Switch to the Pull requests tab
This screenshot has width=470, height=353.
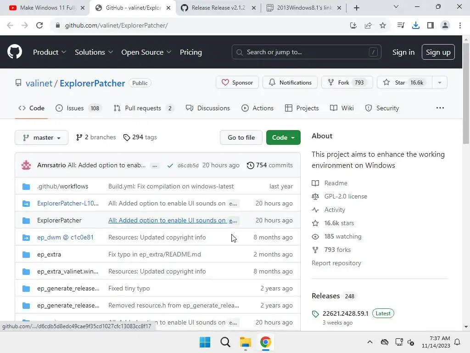[x=144, y=108]
